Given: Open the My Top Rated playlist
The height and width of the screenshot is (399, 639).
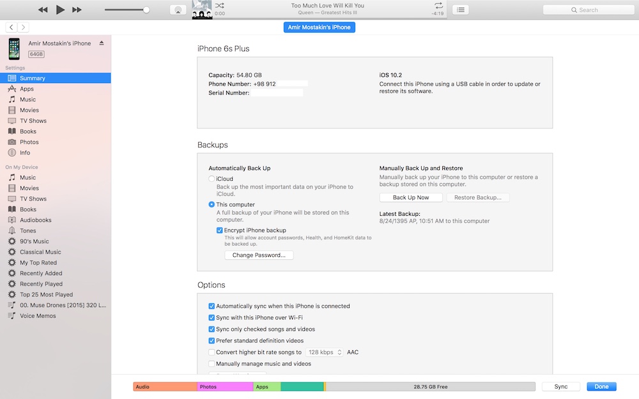Looking at the screenshot, I should click(56, 262).
